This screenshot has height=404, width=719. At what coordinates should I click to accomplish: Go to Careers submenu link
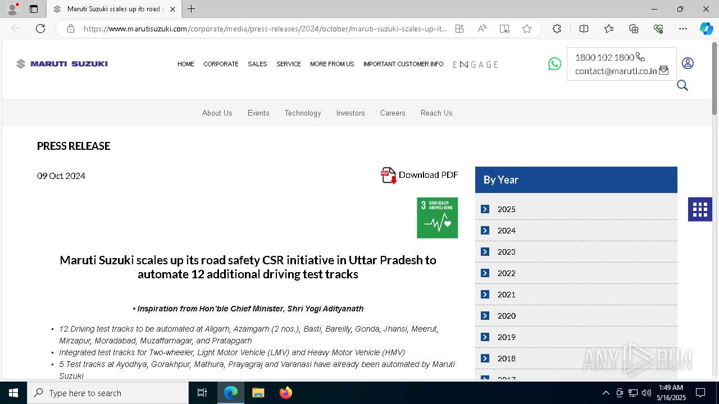click(393, 113)
